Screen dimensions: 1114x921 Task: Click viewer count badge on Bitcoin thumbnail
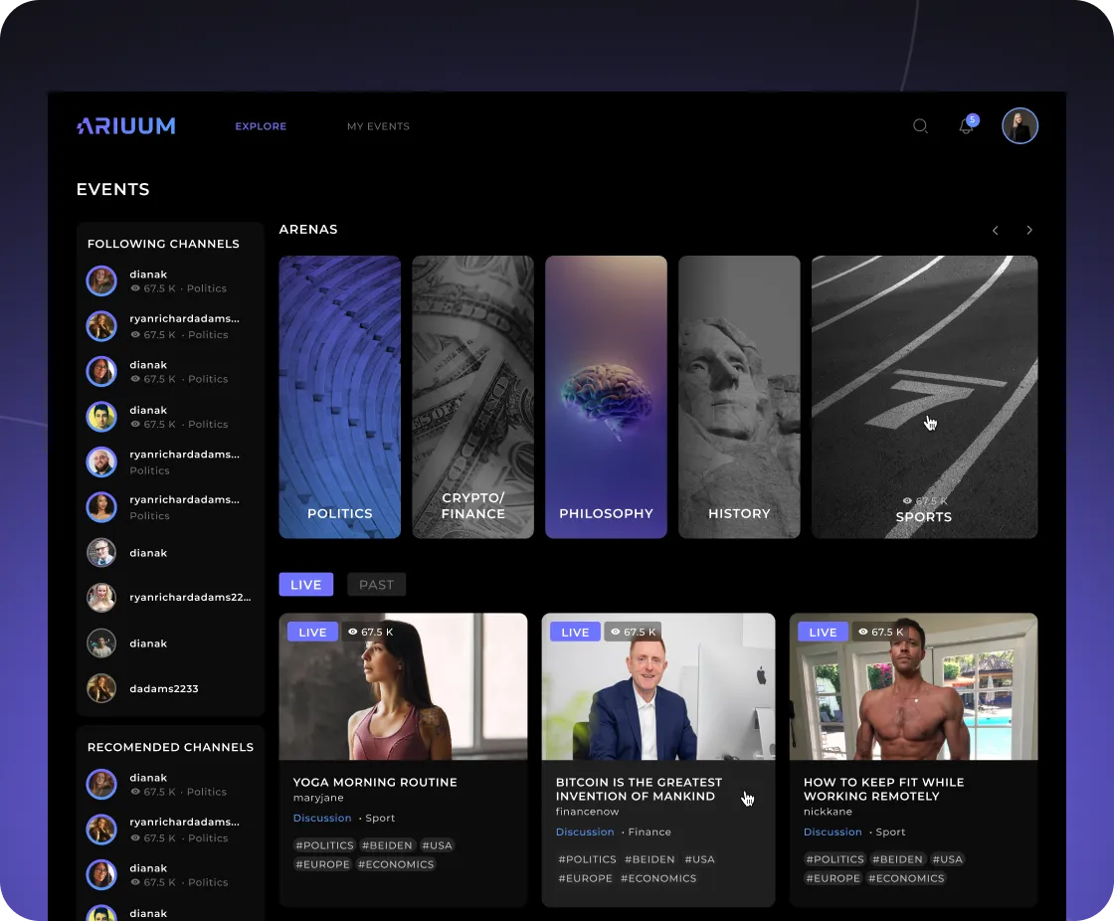pyautogui.click(x=633, y=632)
